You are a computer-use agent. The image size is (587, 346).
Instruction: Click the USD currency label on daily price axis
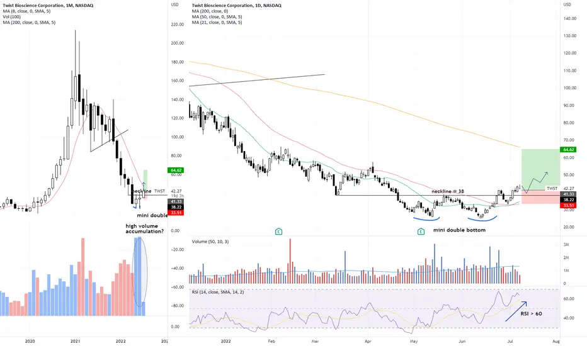point(567,4)
